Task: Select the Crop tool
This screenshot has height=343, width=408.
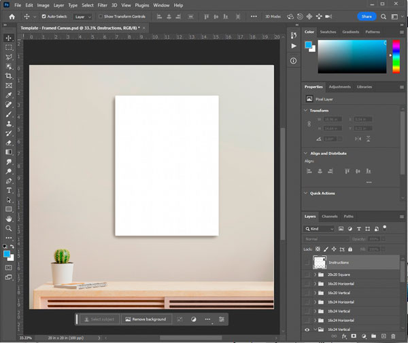Action: tap(9, 76)
